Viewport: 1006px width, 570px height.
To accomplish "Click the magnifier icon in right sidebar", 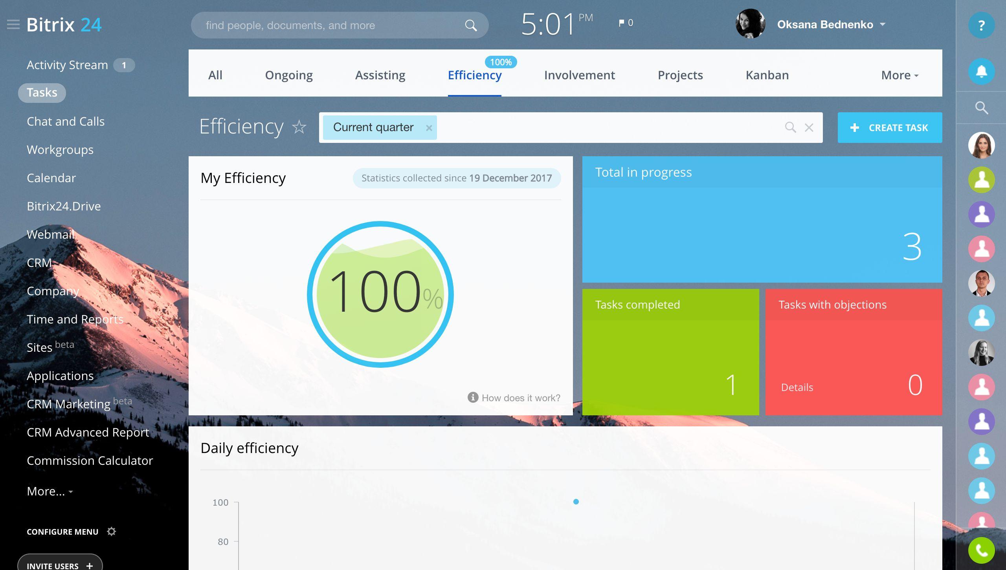I will (x=981, y=108).
